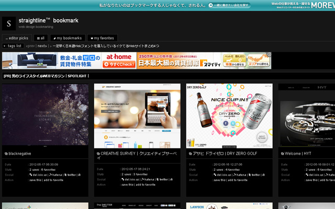Open the SPOTLIGHT PR magazine link
Viewport: 335px width, 209px height.
pos(45,76)
